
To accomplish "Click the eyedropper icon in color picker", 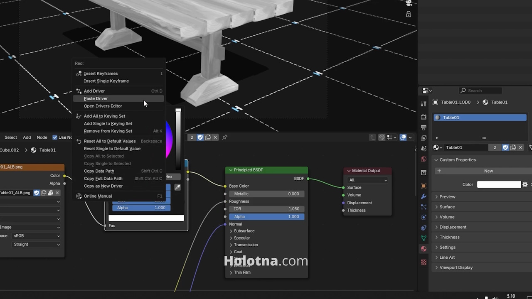I will coord(177,187).
